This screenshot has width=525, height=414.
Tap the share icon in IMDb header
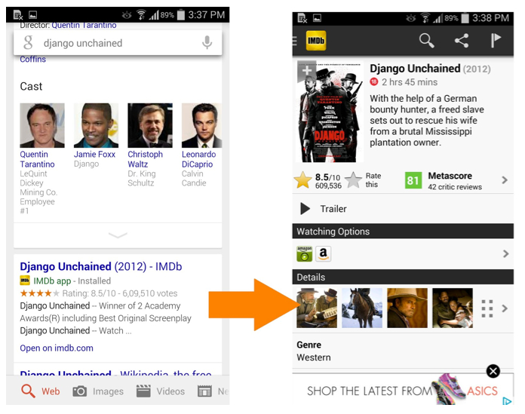click(462, 41)
